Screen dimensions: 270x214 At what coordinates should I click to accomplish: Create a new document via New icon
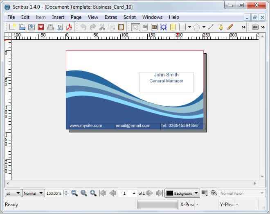pyautogui.click(x=13, y=27)
